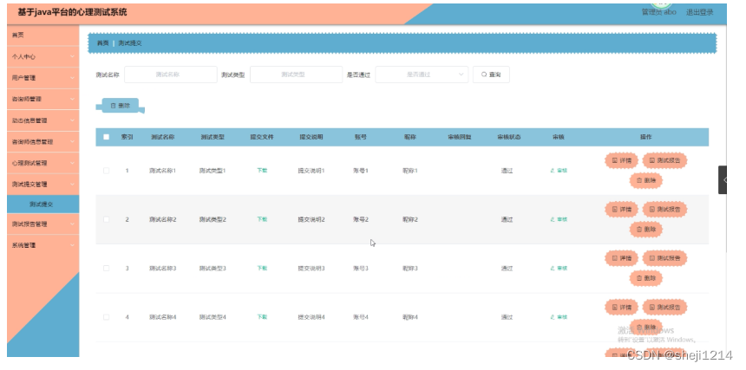Click 测试提交 in the breadcrumb
The image size is (746, 370).
tap(130, 43)
